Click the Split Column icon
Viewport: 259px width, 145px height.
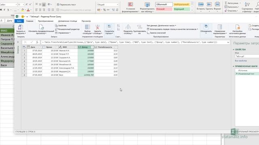coord(128,27)
